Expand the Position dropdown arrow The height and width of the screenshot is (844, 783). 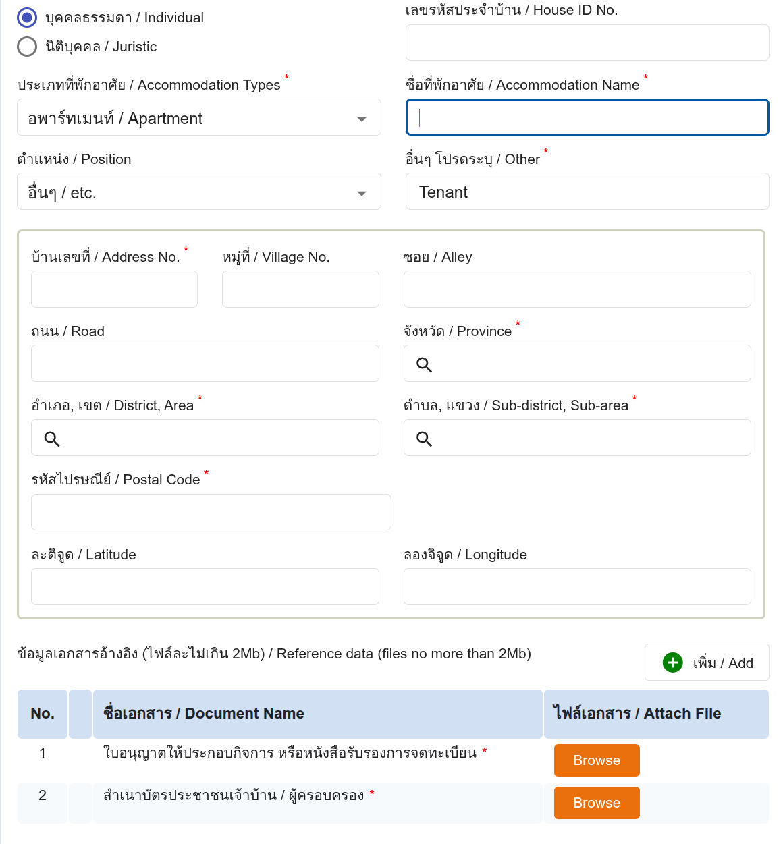[362, 193]
